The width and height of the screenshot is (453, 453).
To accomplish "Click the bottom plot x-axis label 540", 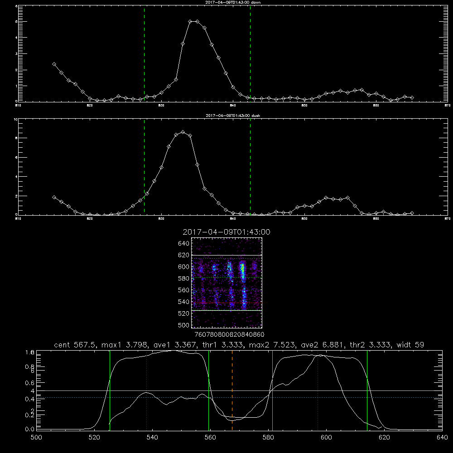I will tap(152, 437).
